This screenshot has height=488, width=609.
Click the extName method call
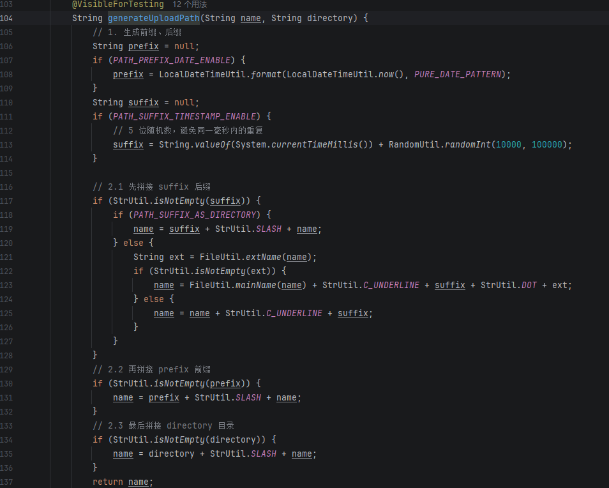click(x=264, y=257)
